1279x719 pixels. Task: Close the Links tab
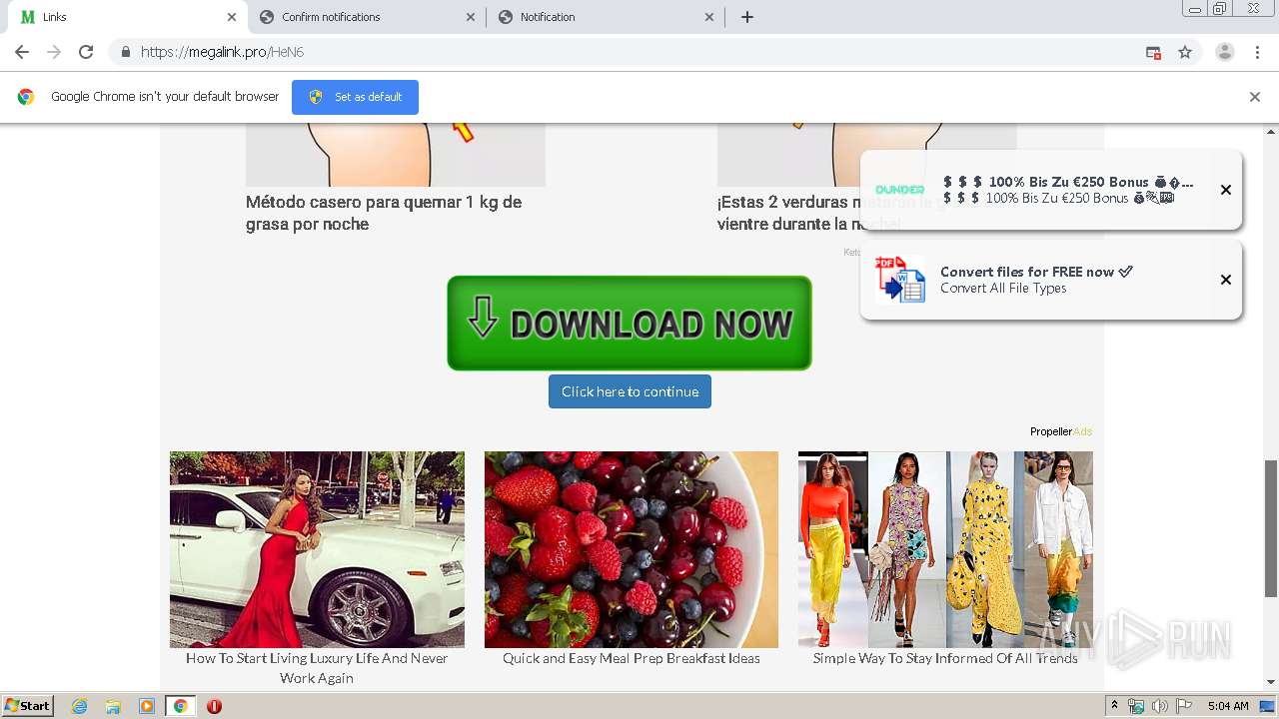[232, 17]
